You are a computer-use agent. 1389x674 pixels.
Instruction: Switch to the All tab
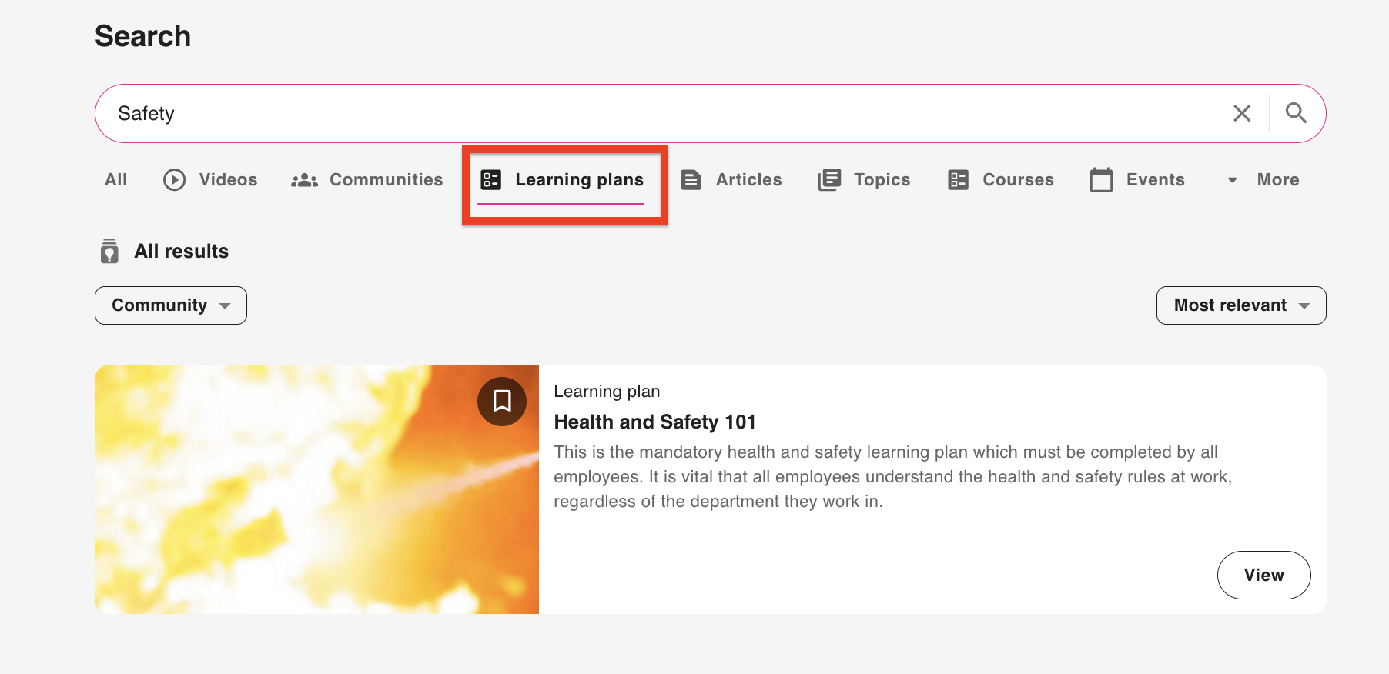115,180
